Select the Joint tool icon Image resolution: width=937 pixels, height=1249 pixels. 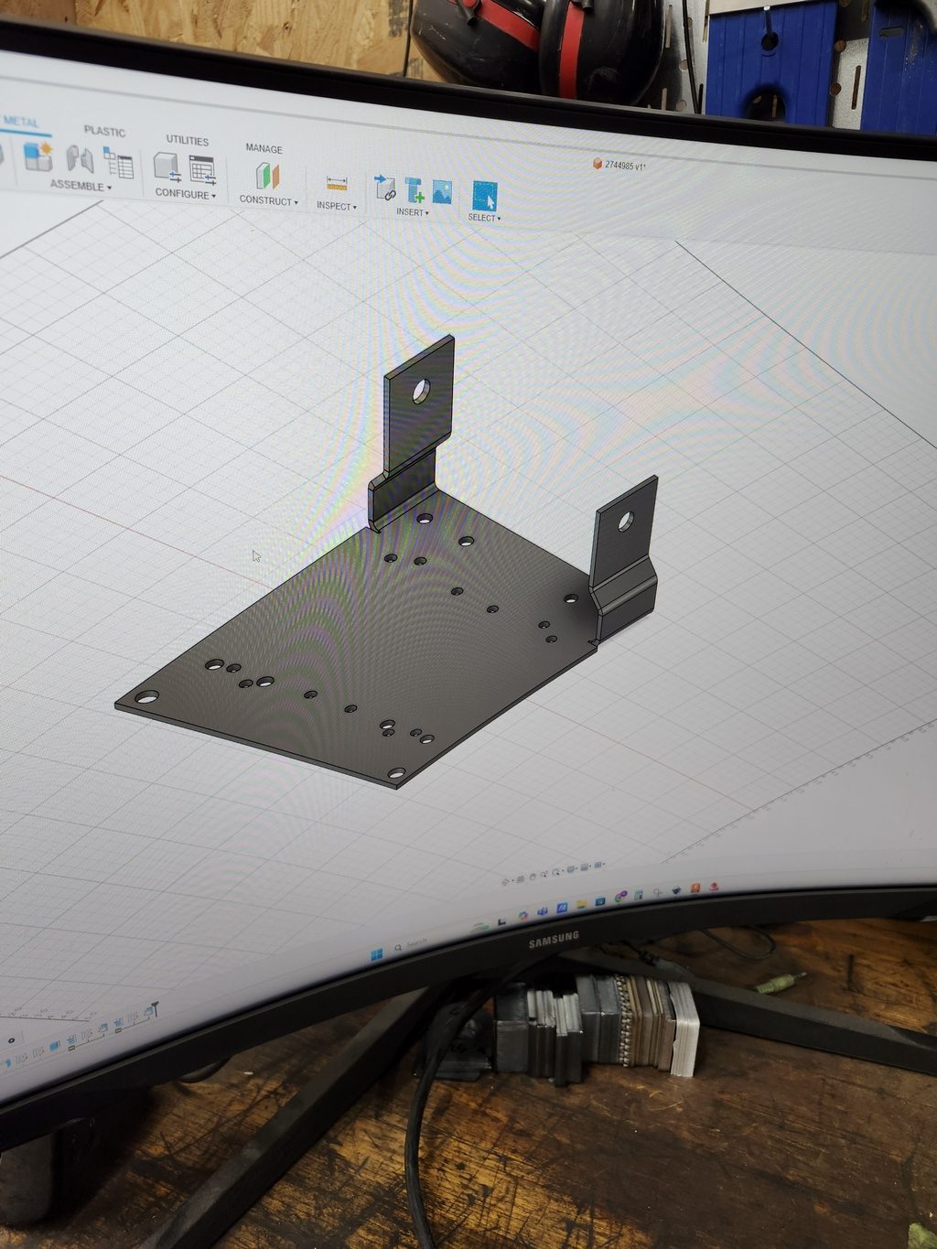pos(80,159)
